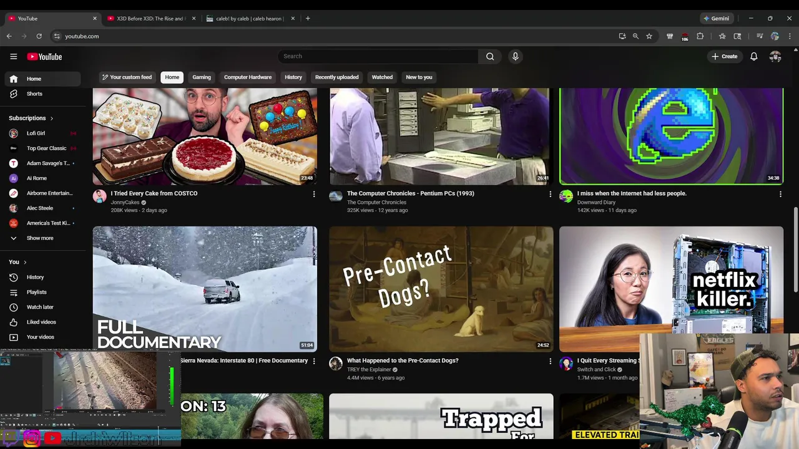
Task: Open options for Sierra Nevada Interstate 80 video
Action: click(314, 361)
